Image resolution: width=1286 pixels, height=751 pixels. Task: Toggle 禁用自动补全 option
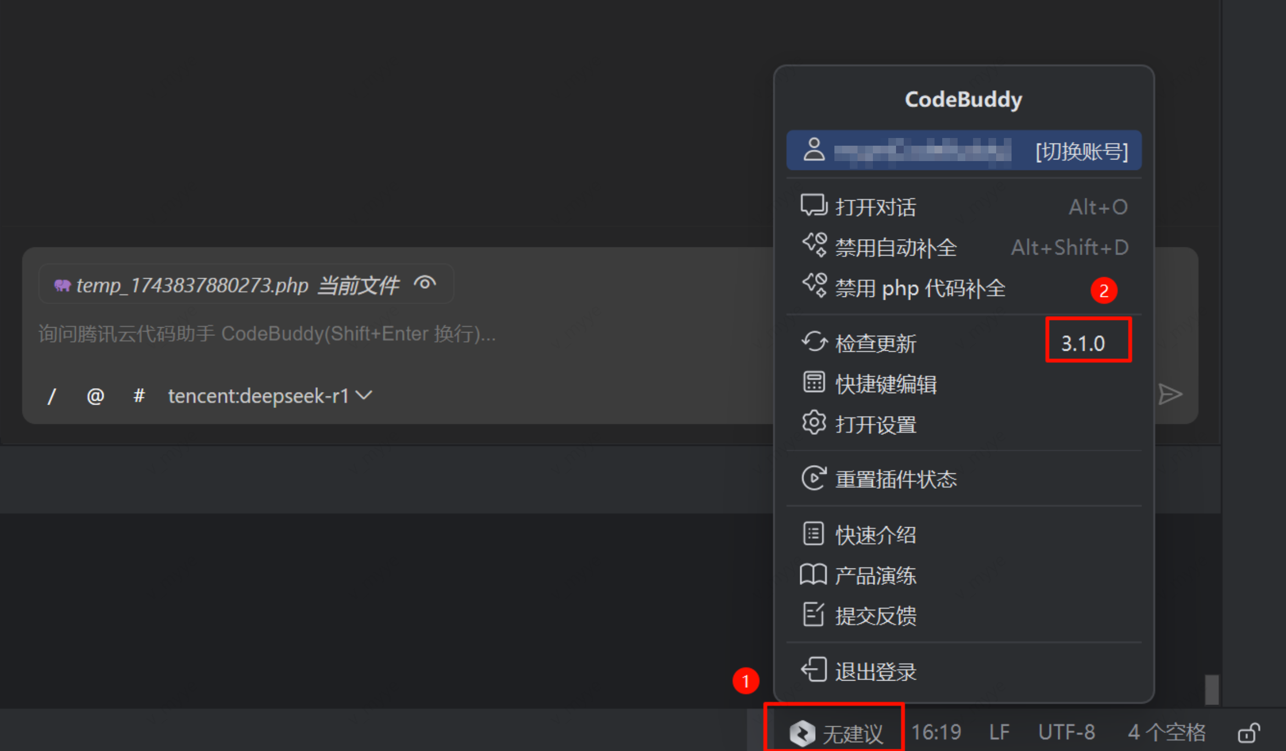pyautogui.click(x=964, y=247)
